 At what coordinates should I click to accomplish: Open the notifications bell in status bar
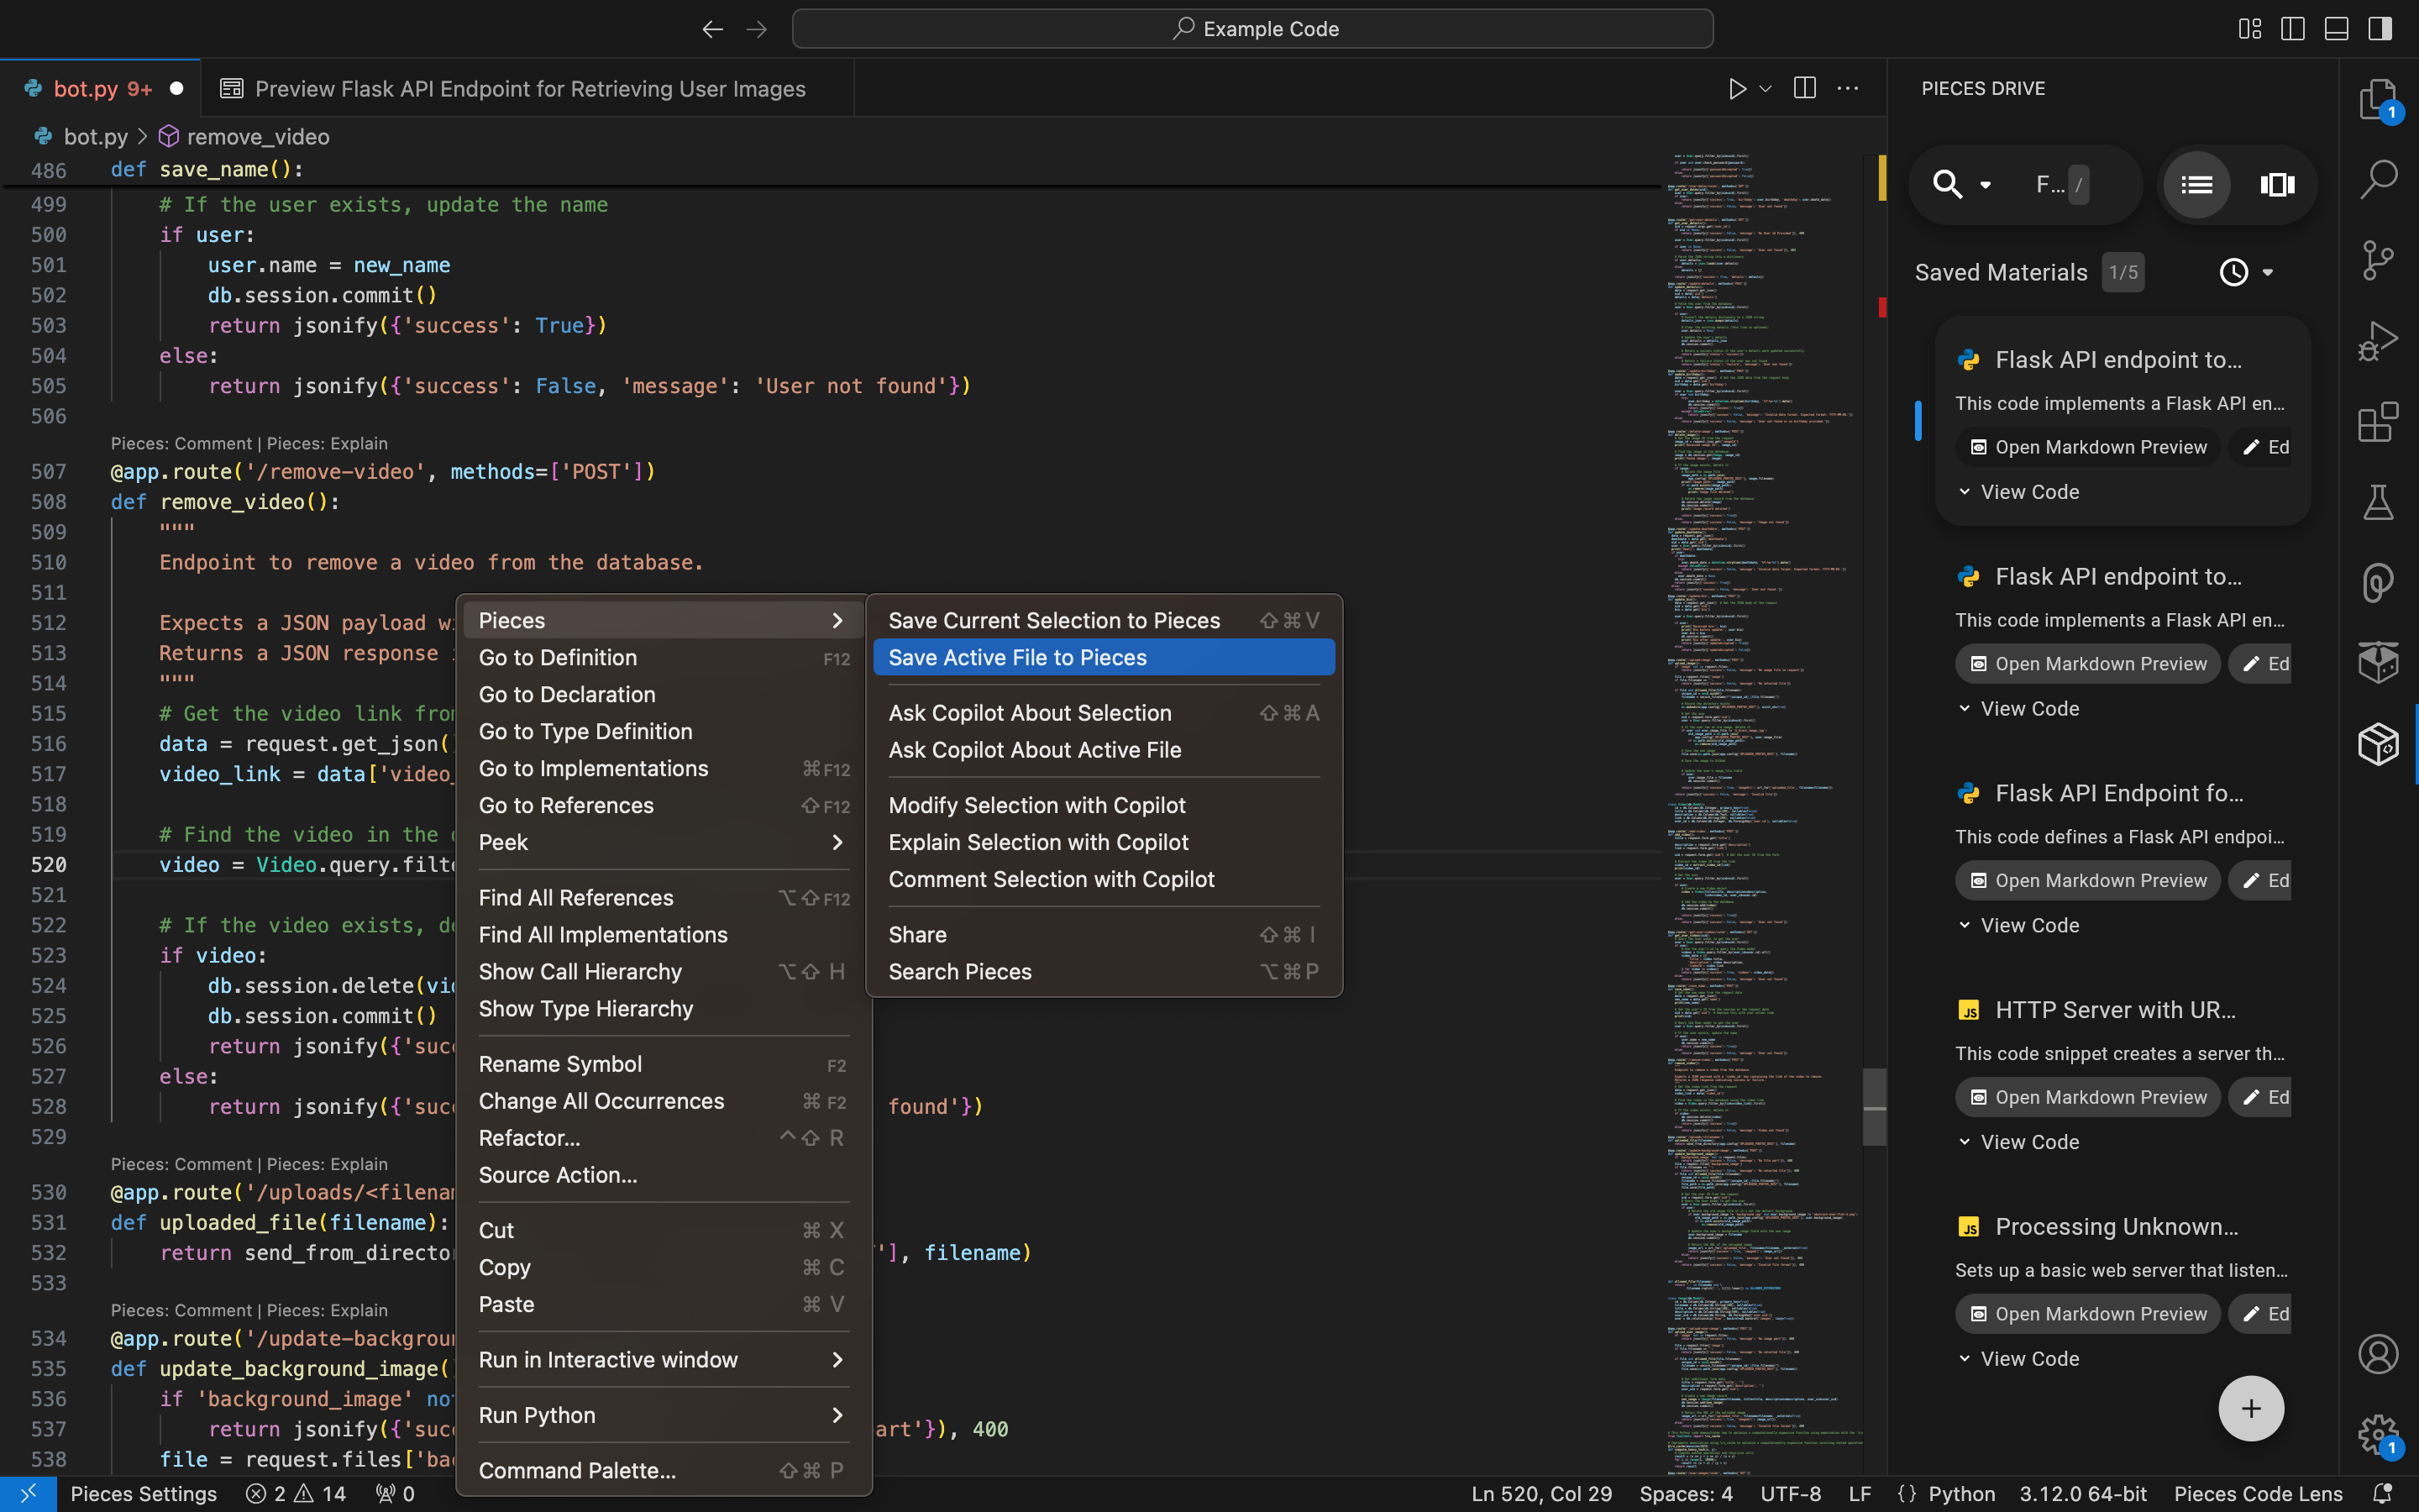2383,1494
